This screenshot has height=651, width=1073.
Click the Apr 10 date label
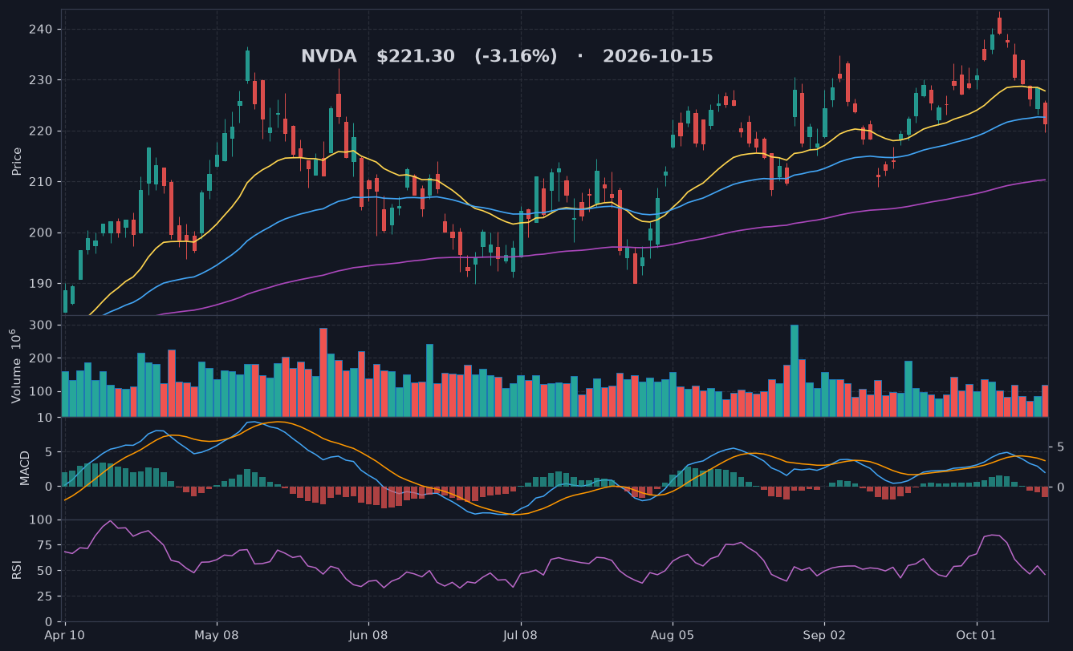[65, 636]
